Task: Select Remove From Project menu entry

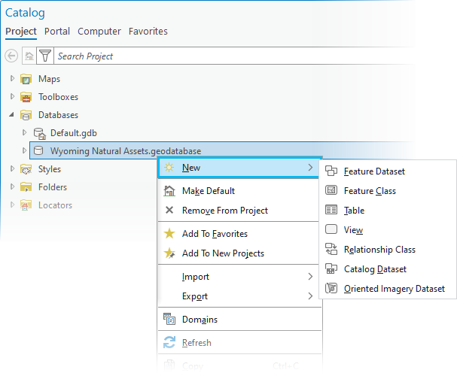Action: click(x=224, y=211)
